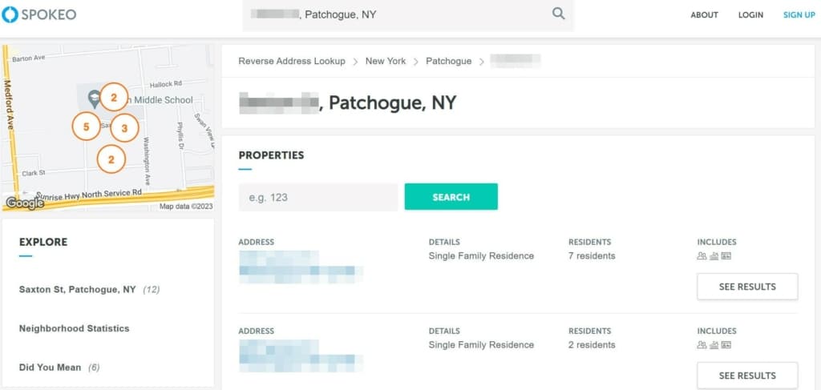This screenshot has height=390, width=821.
Task: Open the ABOUT menu item
Action: [704, 15]
